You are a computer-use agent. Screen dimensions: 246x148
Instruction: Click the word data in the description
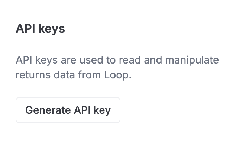(64, 75)
